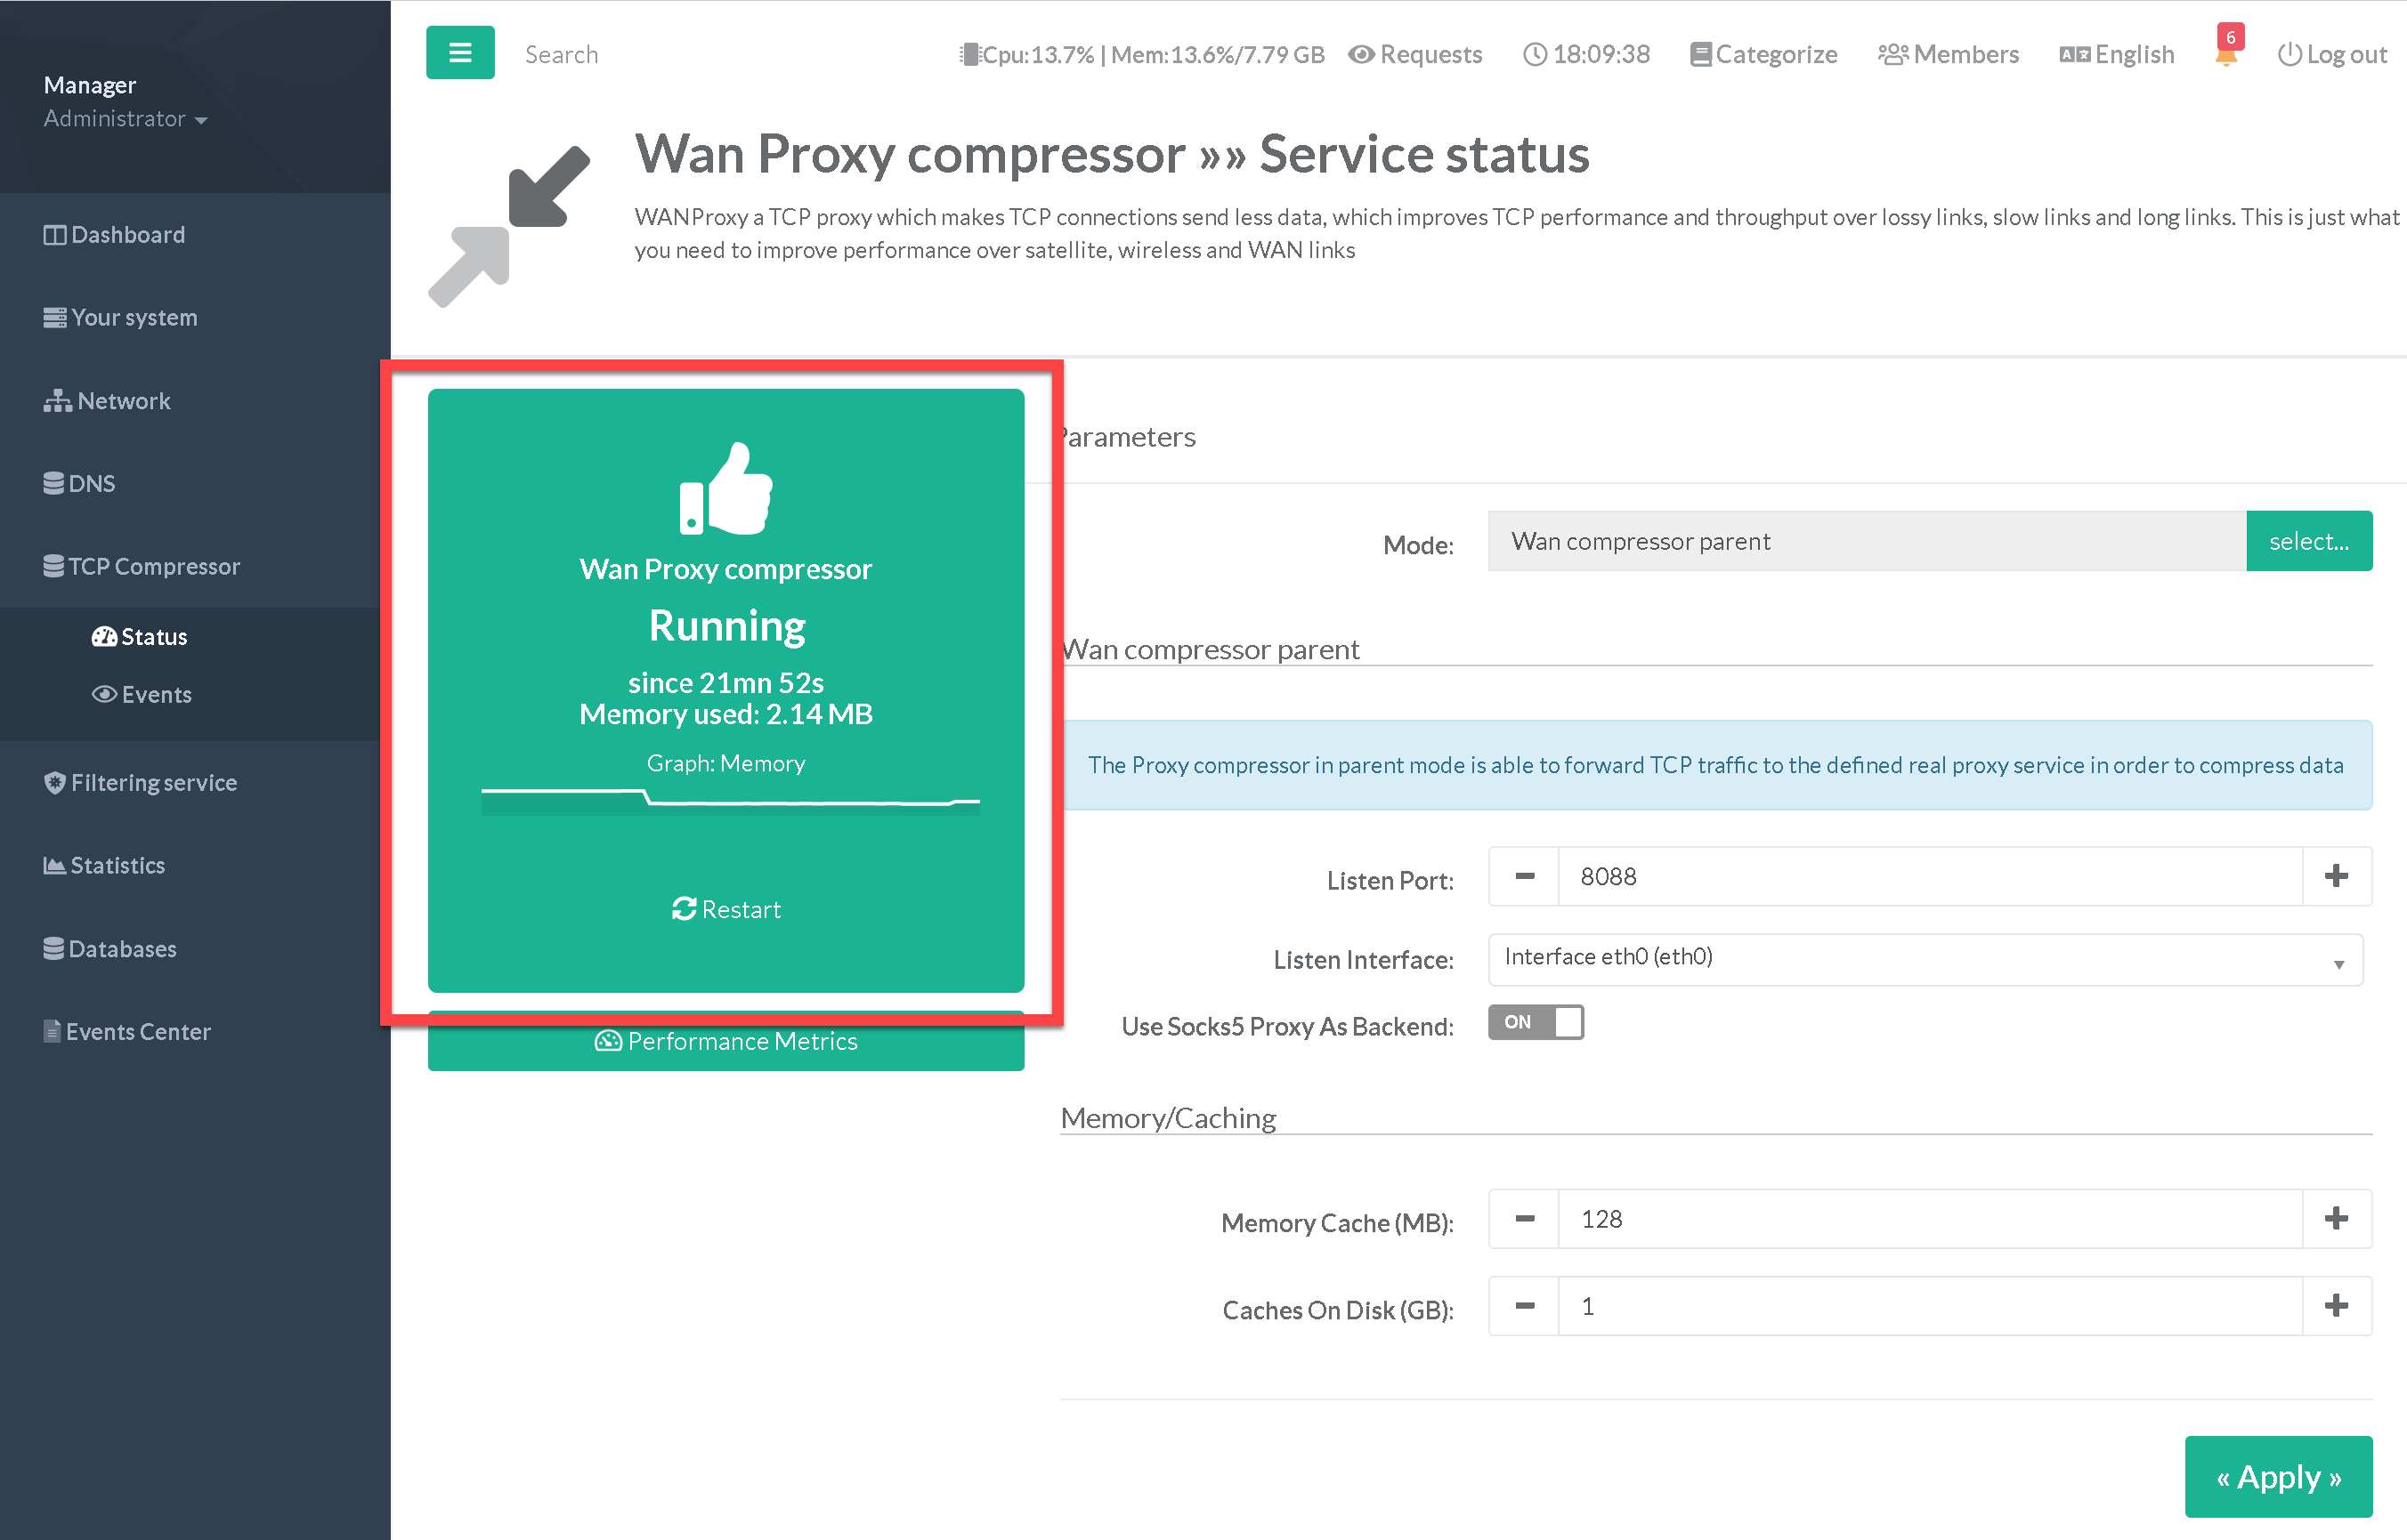
Task: Open the notification bell icon
Action: [2226, 56]
